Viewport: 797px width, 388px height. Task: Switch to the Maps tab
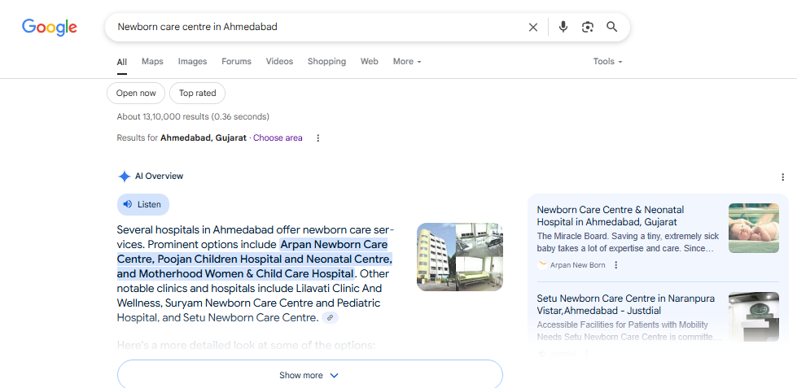152,62
